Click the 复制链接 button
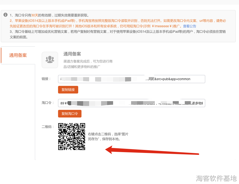The height and width of the screenshot is (184, 239). tap(68, 90)
